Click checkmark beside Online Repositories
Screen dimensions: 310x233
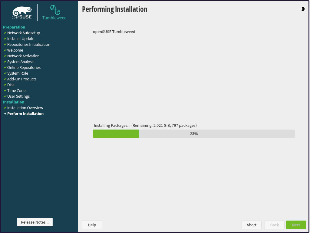coord(5,67)
